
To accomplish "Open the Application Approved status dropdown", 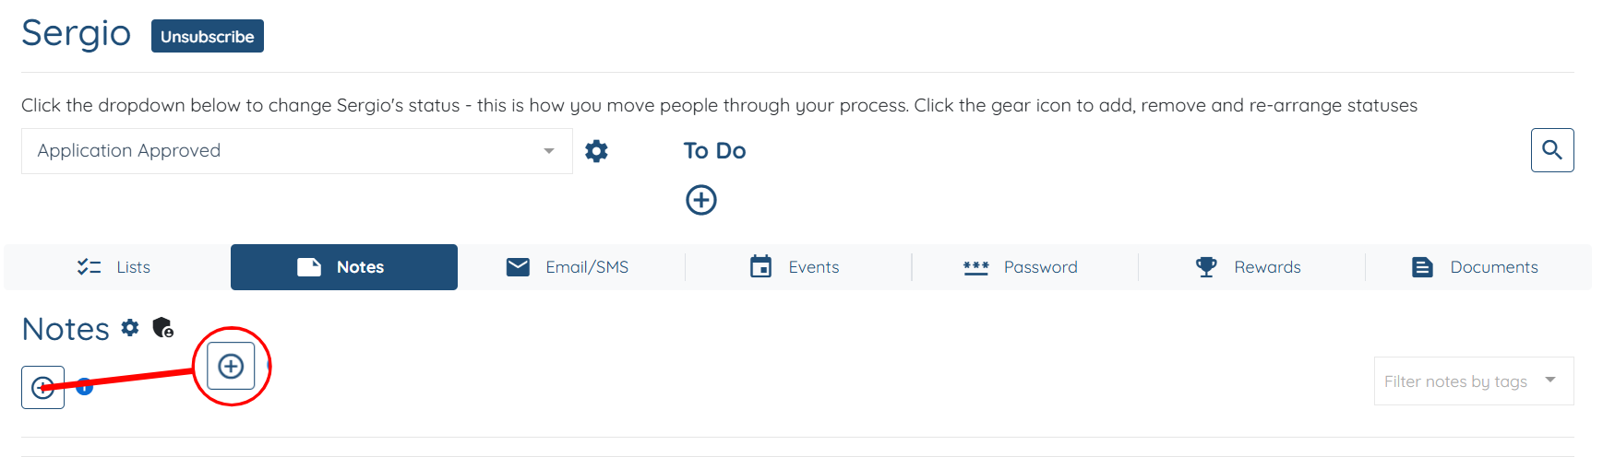I will point(286,151).
